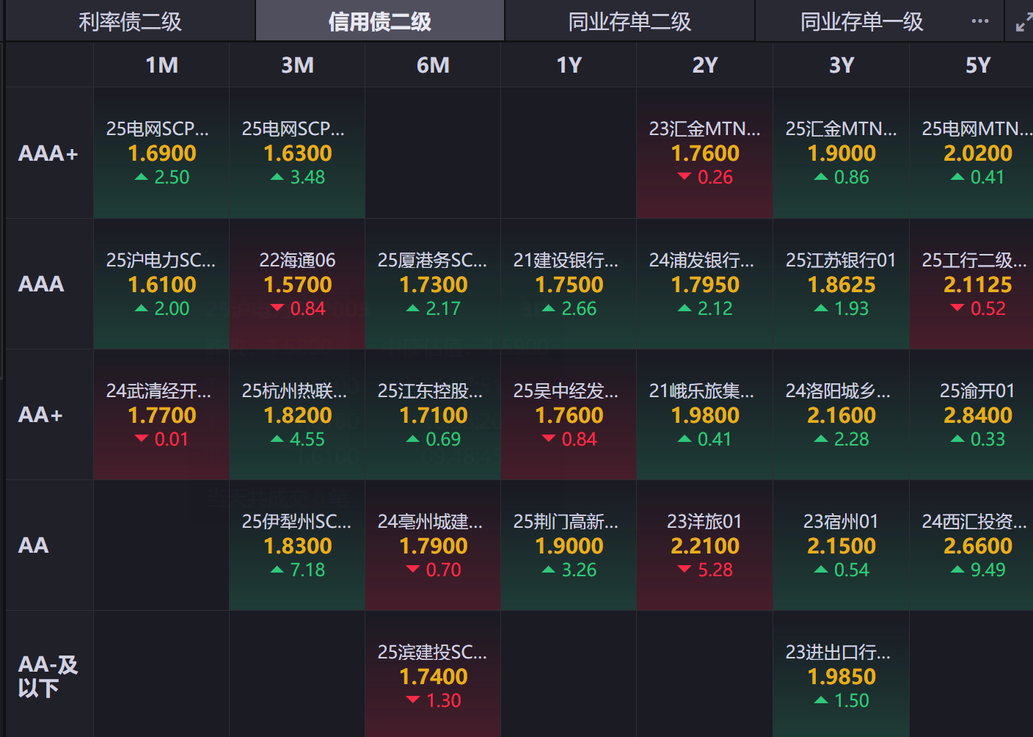1033x737 pixels.
Task: Click the 1Y column header
Action: pyautogui.click(x=569, y=65)
